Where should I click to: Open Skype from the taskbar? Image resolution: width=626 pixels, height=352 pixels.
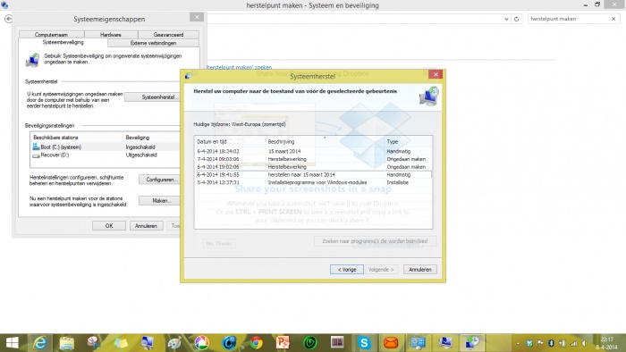(364, 343)
